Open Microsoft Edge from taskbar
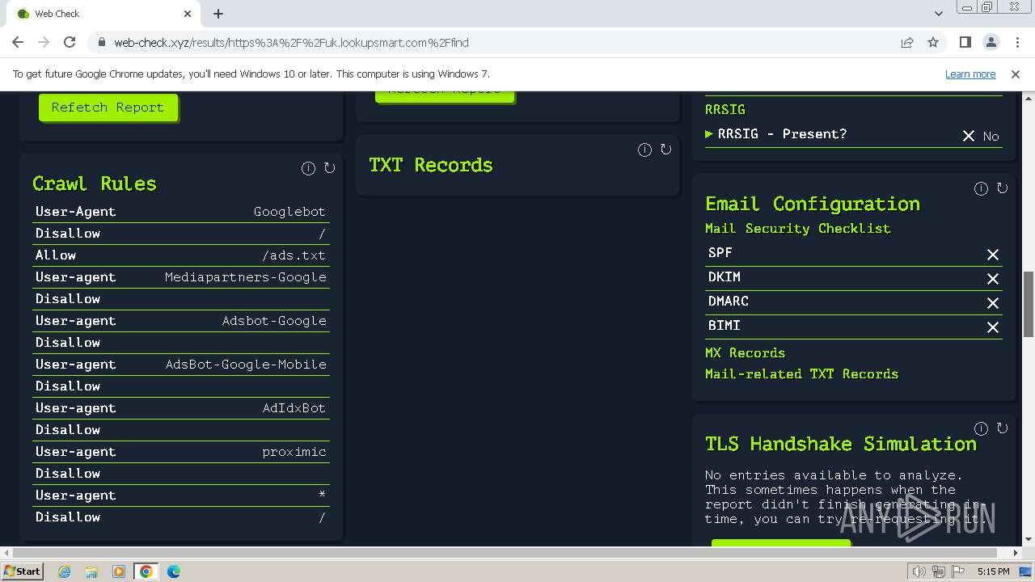This screenshot has height=582, width=1035. point(173,571)
